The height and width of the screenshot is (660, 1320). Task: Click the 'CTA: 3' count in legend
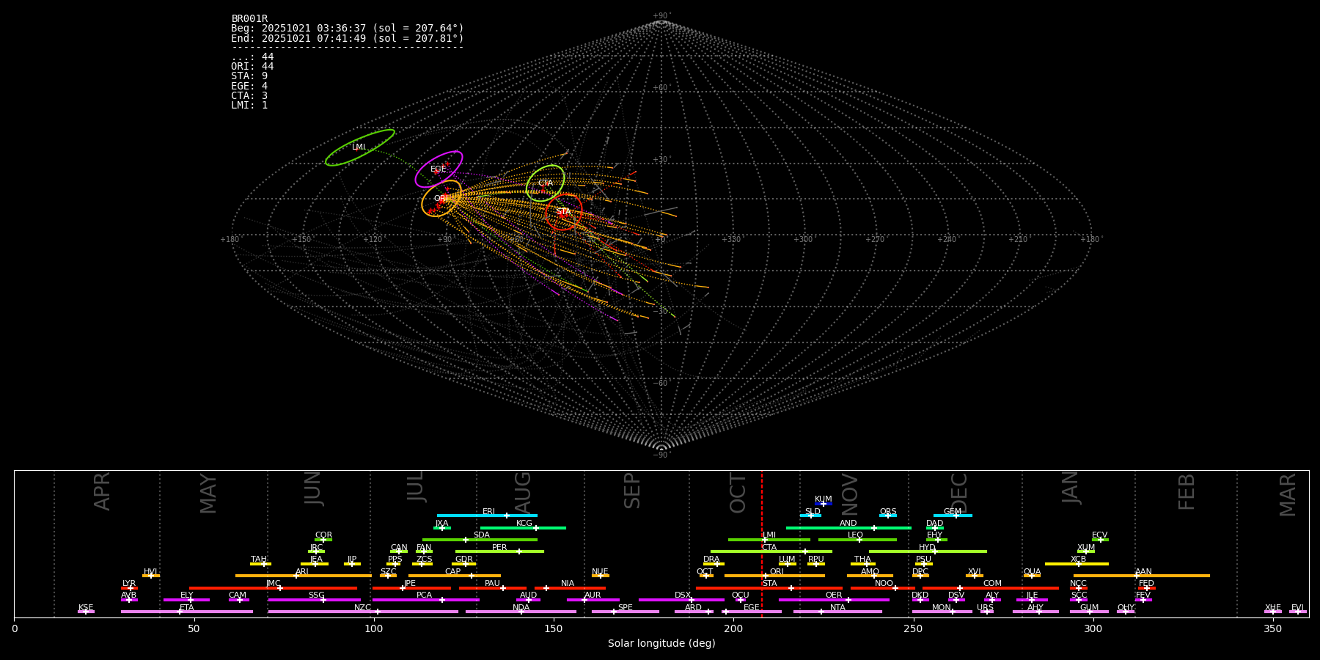pos(249,96)
